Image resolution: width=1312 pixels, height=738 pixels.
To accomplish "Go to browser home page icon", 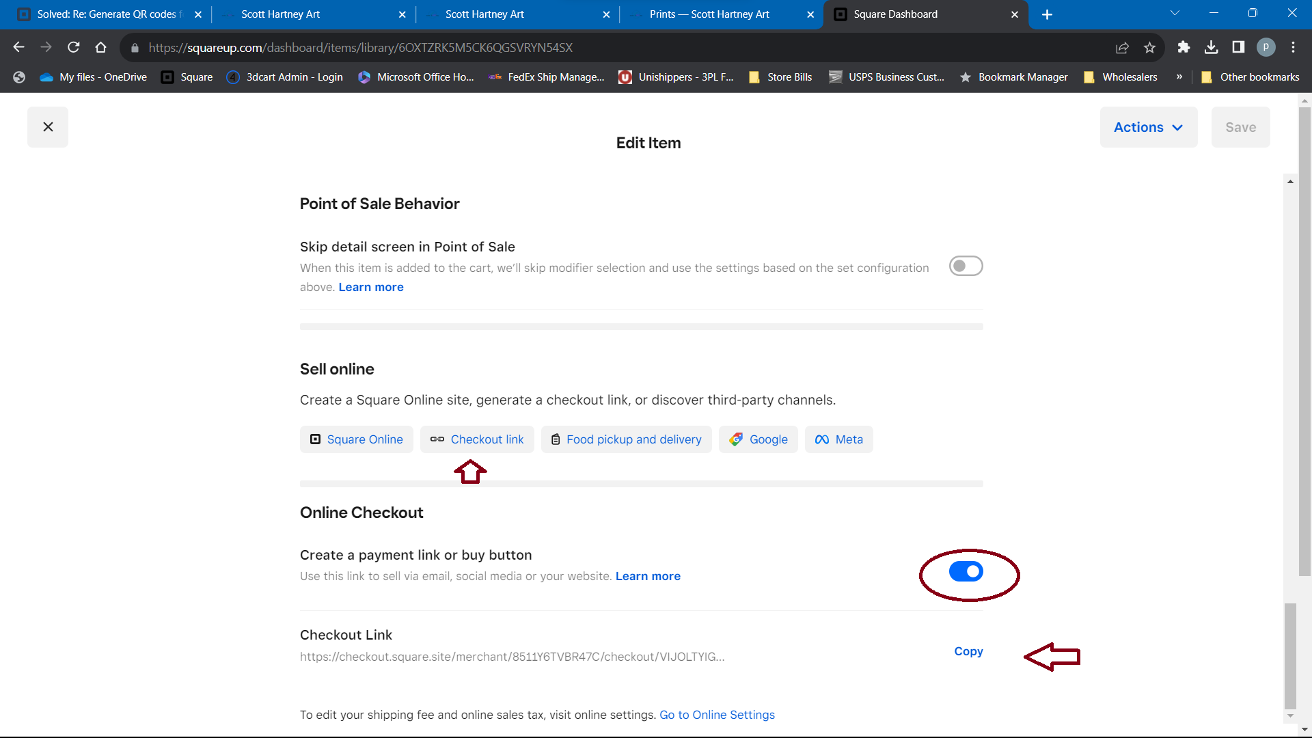I will pyautogui.click(x=101, y=47).
